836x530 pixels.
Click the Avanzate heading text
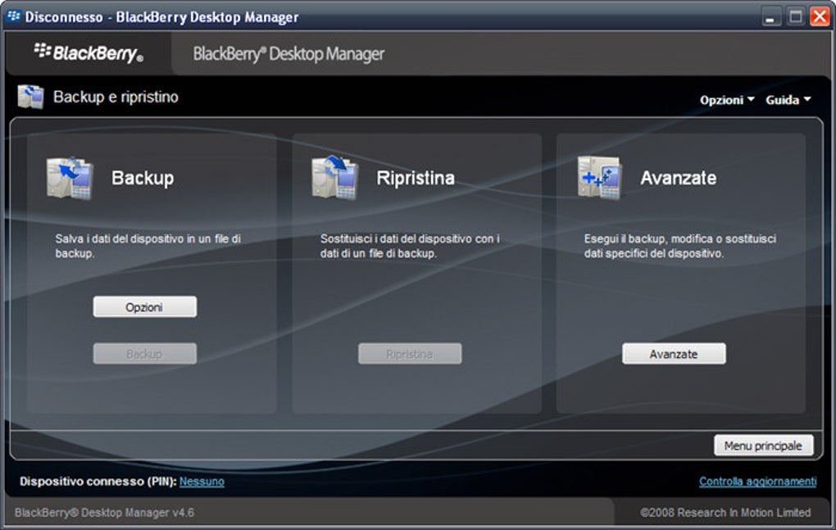click(678, 178)
